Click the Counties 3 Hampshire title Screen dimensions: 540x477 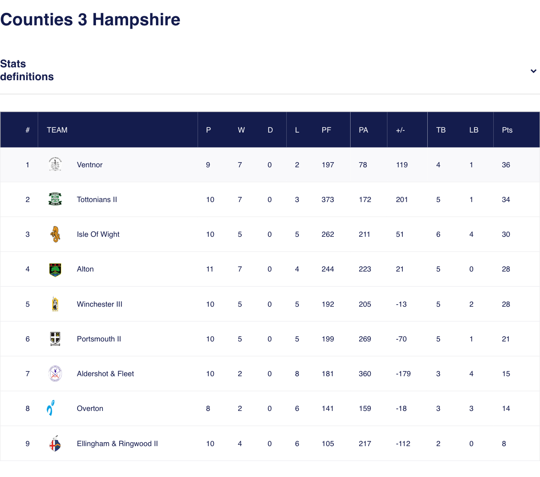point(90,19)
